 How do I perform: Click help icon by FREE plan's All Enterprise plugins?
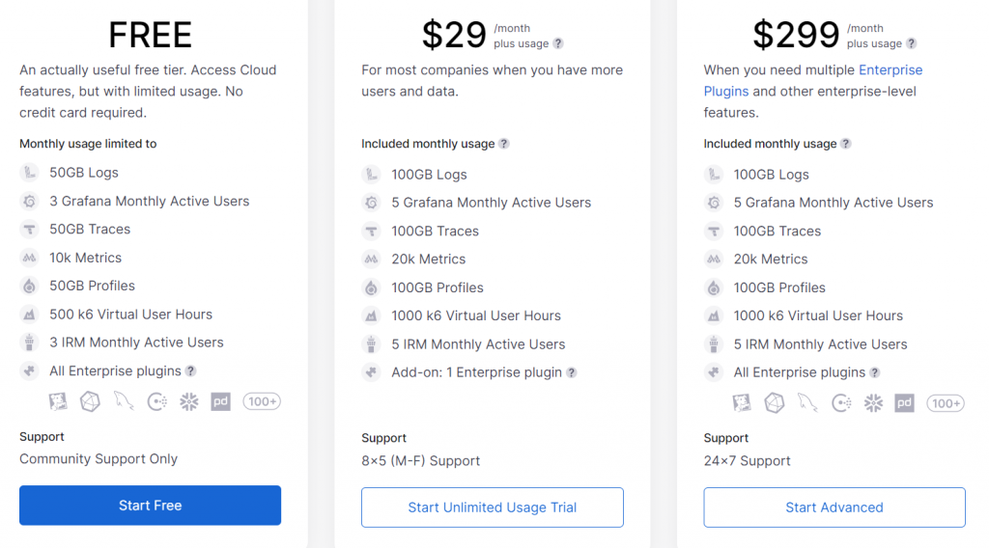(191, 371)
